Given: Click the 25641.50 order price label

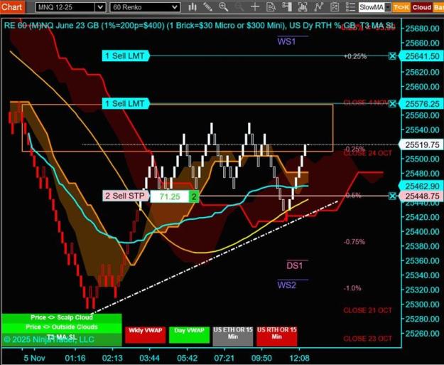Looking at the screenshot, I should pyautogui.click(x=421, y=56).
